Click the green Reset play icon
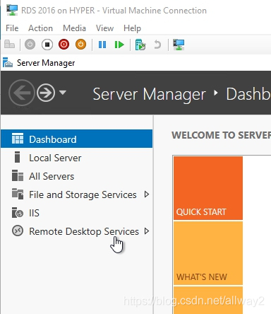Image resolution: width=271 pixels, height=314 pixels. [x=119, y=45]
